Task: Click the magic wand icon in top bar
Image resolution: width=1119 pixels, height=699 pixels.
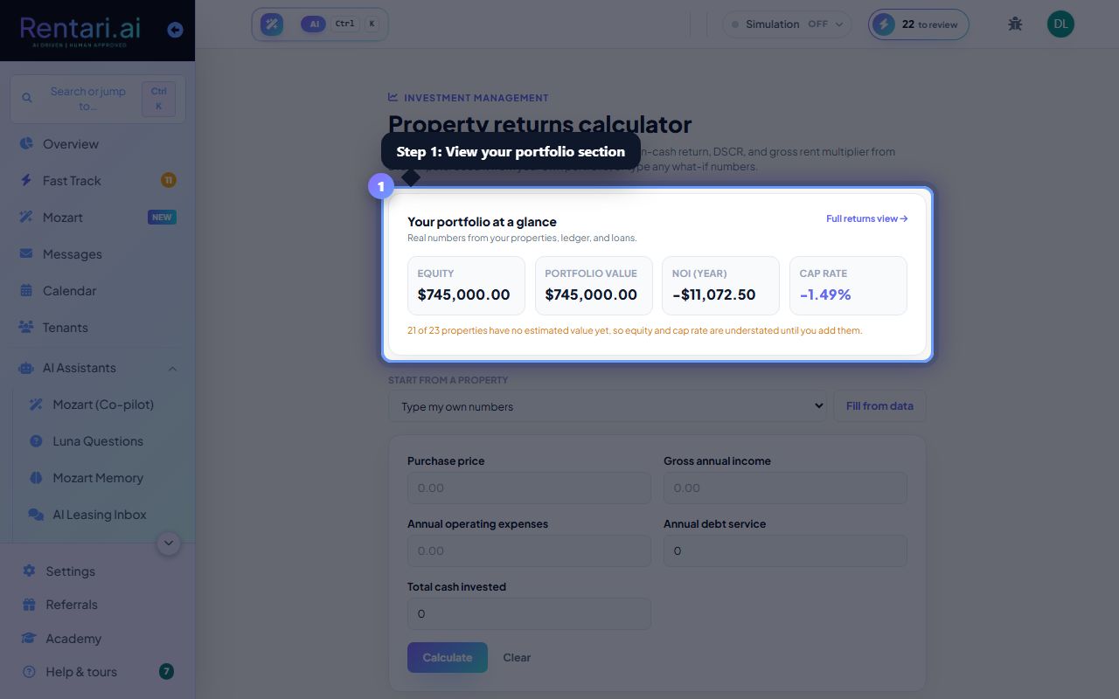Action: coord(272,24)
